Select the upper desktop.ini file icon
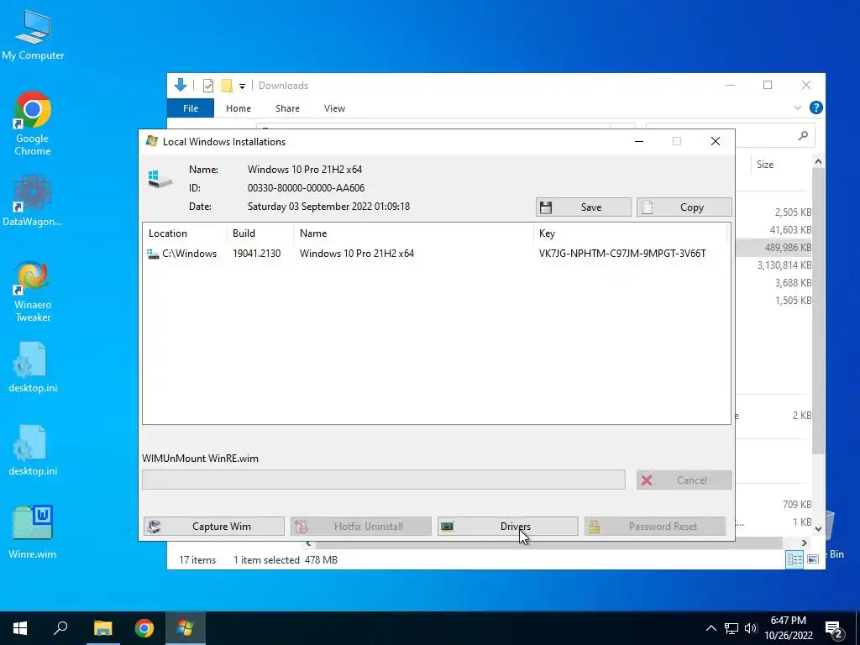 point(33,368)
